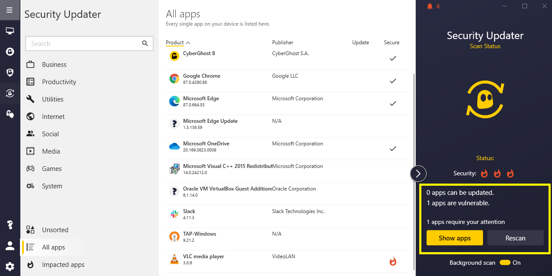
Task: Click the search magnifier icon
Action: 145,43
